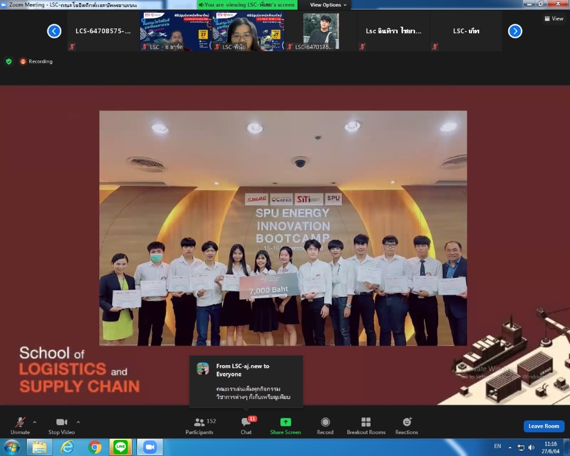The height and width of the screenshot is (456, 570).
Task: Open Windows Start menu
Action: coord(12,447)
